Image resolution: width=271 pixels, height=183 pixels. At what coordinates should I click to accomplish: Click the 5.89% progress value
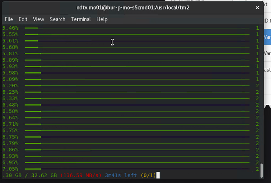pyautogui.click(x=10, y=60)
